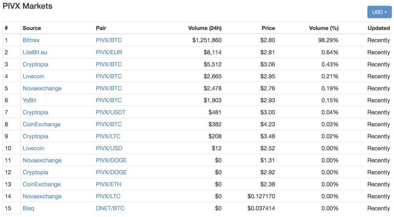Screen dimensions: 394x217
Task: Select the $481 volume cell
Action: [x=215, y=112]
